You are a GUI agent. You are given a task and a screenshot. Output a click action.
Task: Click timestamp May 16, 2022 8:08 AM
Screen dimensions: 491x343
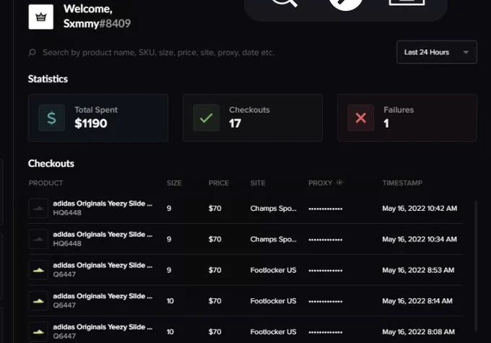click(418, 331)
